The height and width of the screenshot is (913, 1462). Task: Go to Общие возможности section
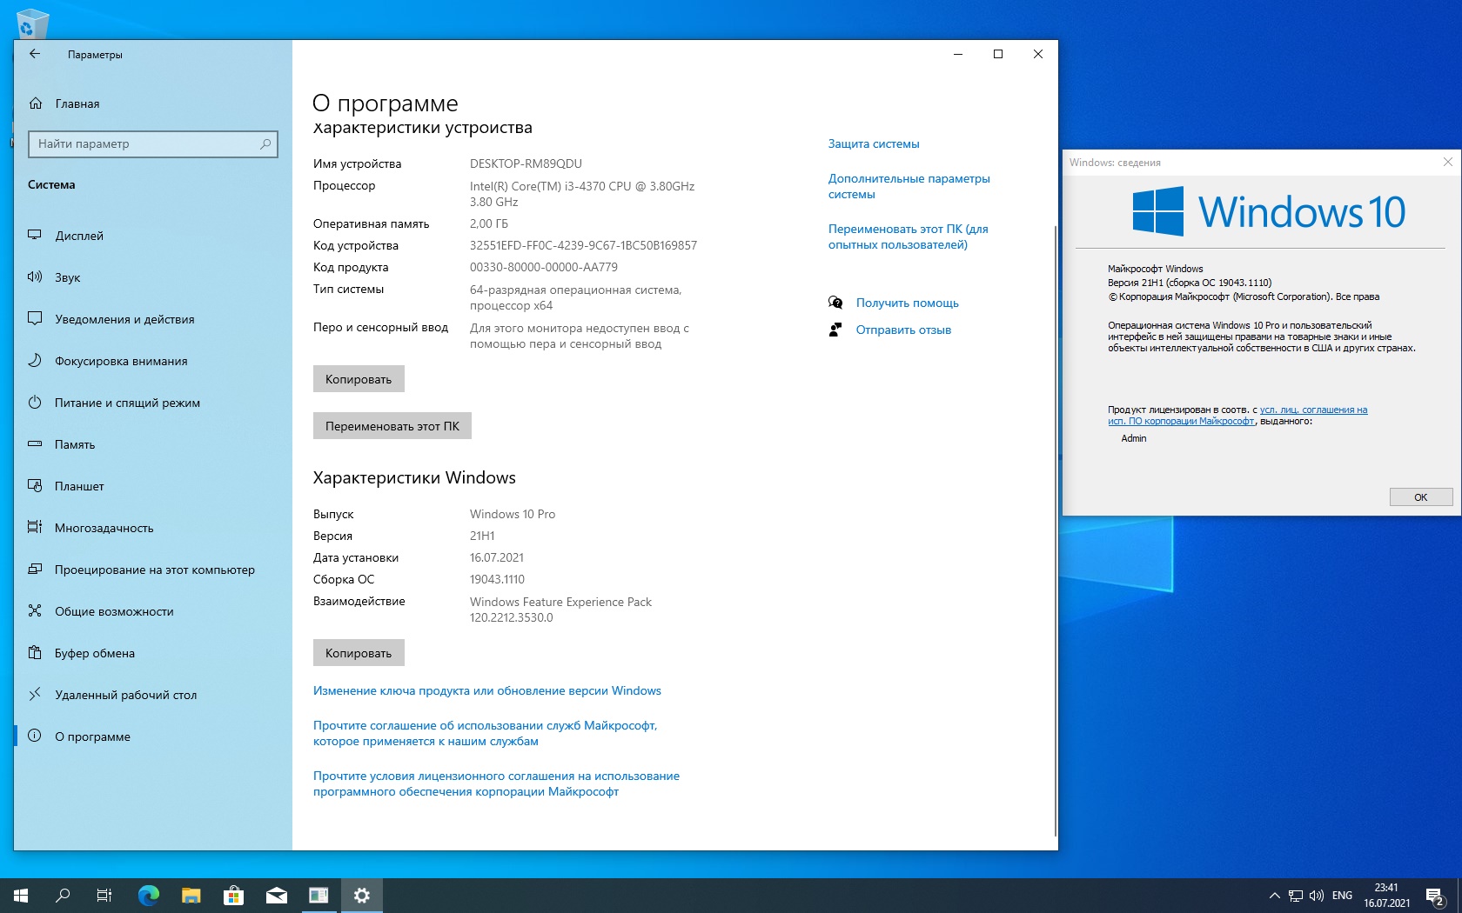pyautogui.click(x=153, y=611)
